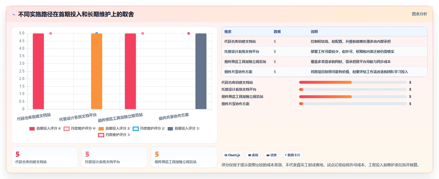Click description starting 对跨项目复用可能有价值
Image resolution: width=439 pixels, height=179 pixels.
359,72
